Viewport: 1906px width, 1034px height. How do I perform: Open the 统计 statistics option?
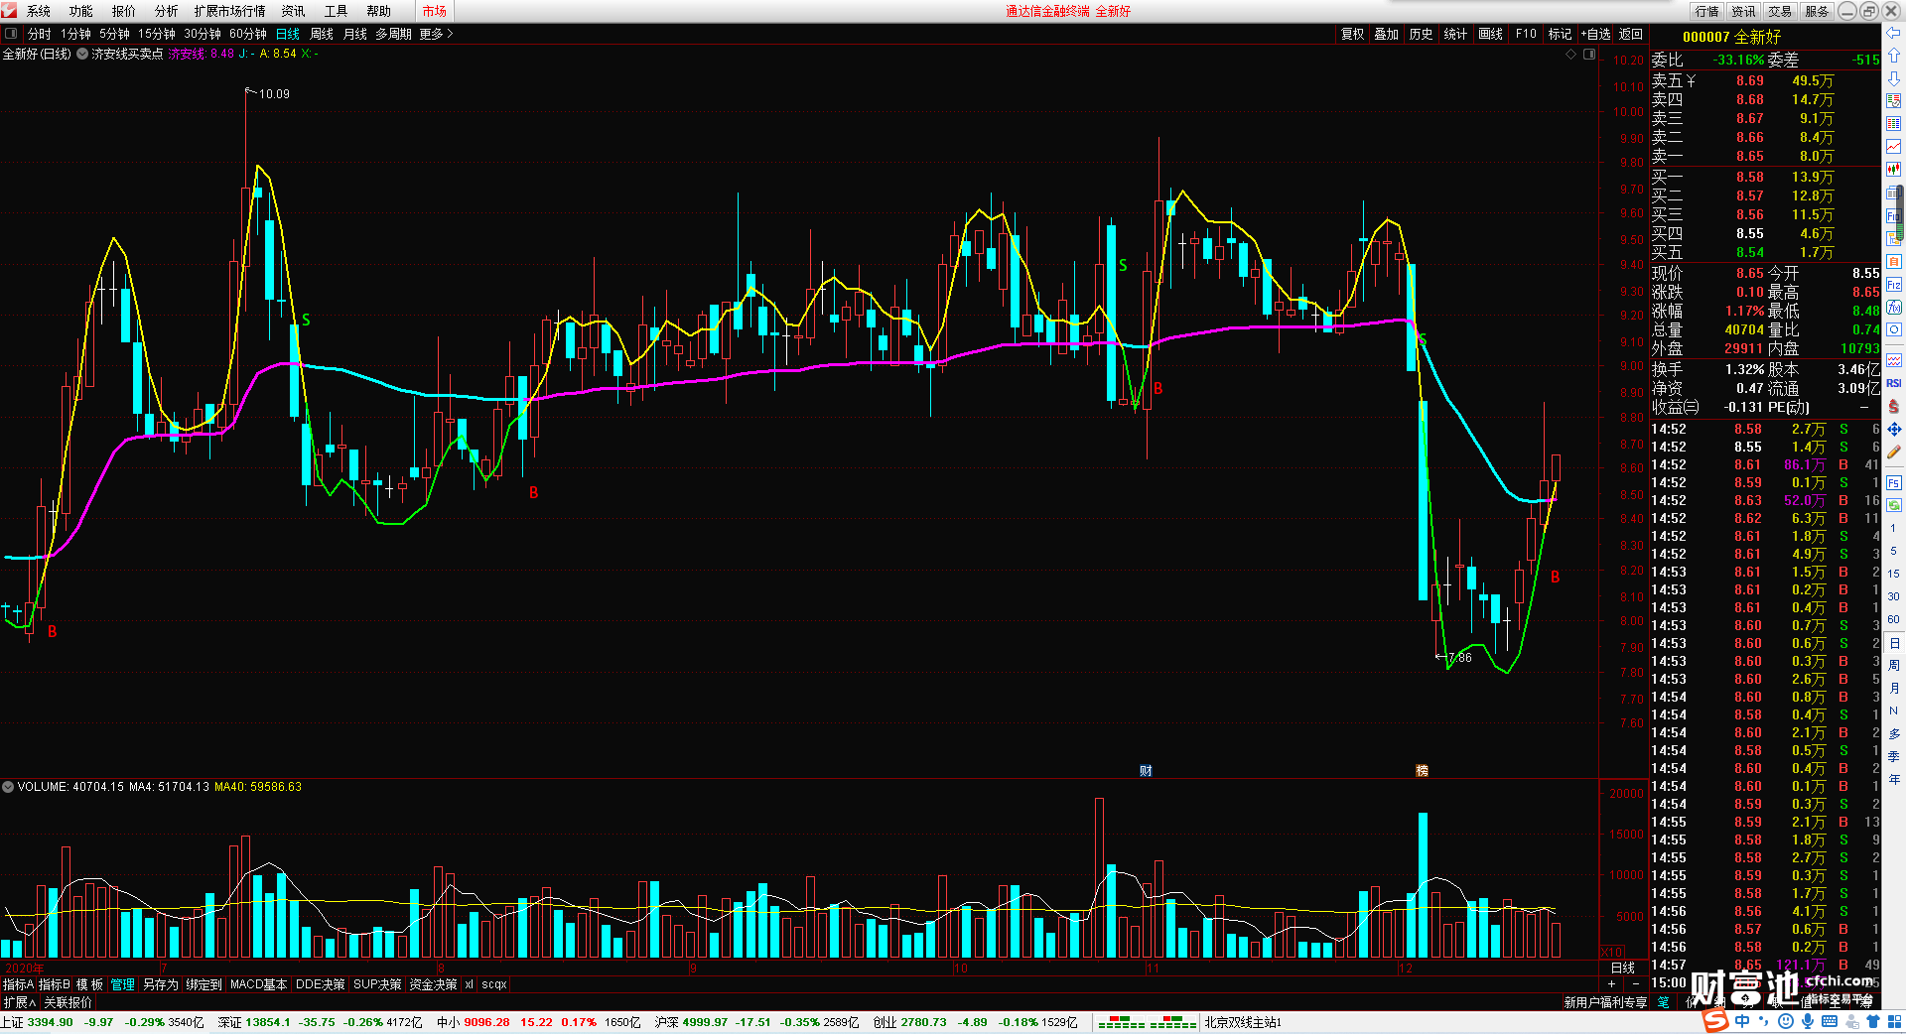(1455, 34)
